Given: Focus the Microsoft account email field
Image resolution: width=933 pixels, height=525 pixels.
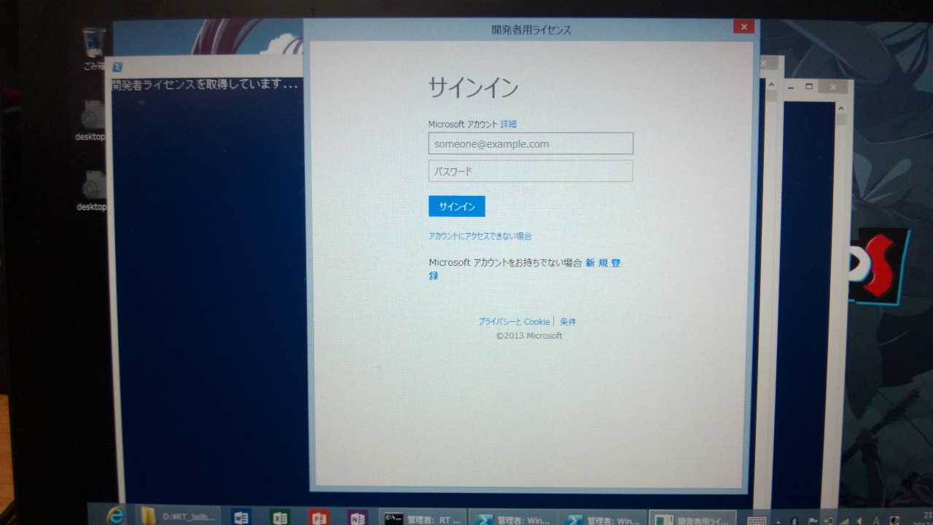Looking at the screenshot, I should [531, 143].
